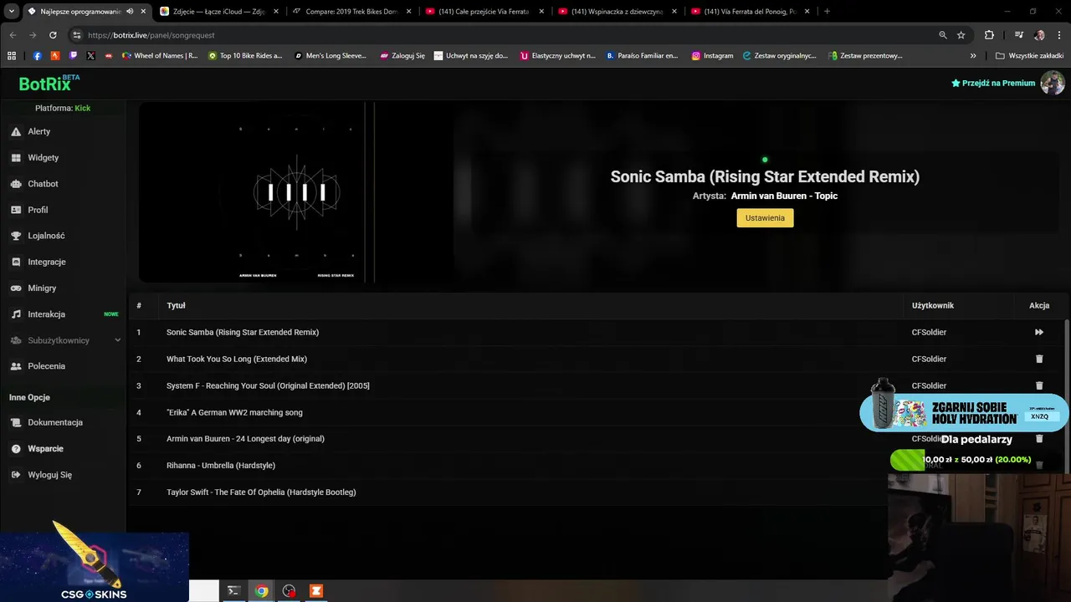This screenshot has width=1071, height=602.
Task: Open a new browser tab
Action: (828, 12)
